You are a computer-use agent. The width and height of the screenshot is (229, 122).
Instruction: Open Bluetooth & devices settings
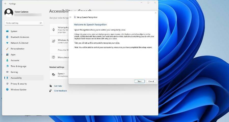point(24,37)
